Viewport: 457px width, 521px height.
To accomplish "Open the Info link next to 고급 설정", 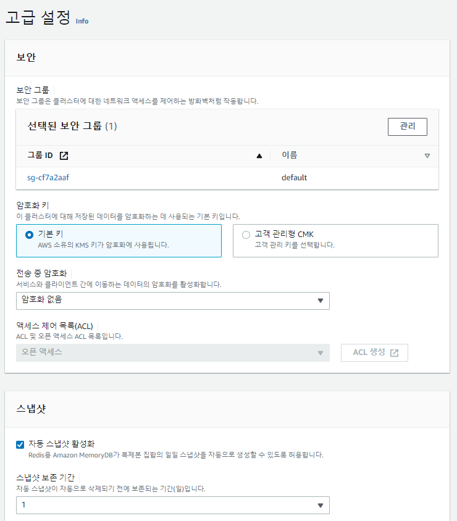I will [82, 21].
